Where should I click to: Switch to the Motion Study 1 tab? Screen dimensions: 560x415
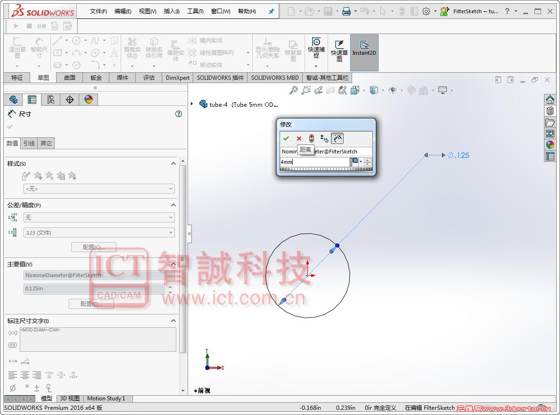(106, 398)
